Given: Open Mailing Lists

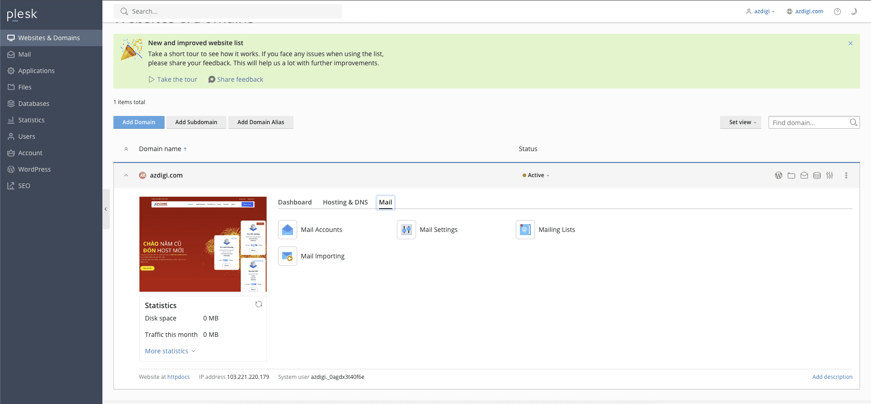Looking at the screenshot, I should point(556,230).
